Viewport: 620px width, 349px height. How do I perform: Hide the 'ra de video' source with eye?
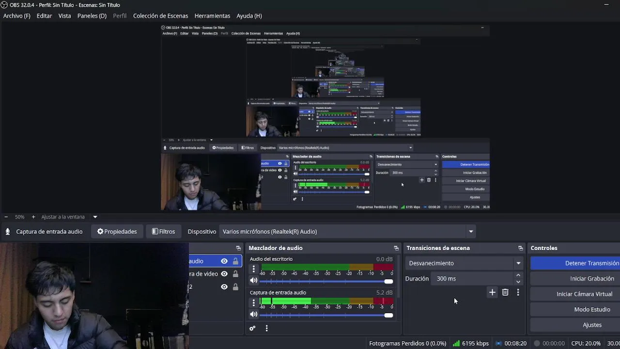(224, 274)
